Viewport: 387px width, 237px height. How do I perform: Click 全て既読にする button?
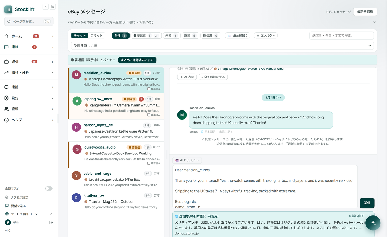click(213, 77)
